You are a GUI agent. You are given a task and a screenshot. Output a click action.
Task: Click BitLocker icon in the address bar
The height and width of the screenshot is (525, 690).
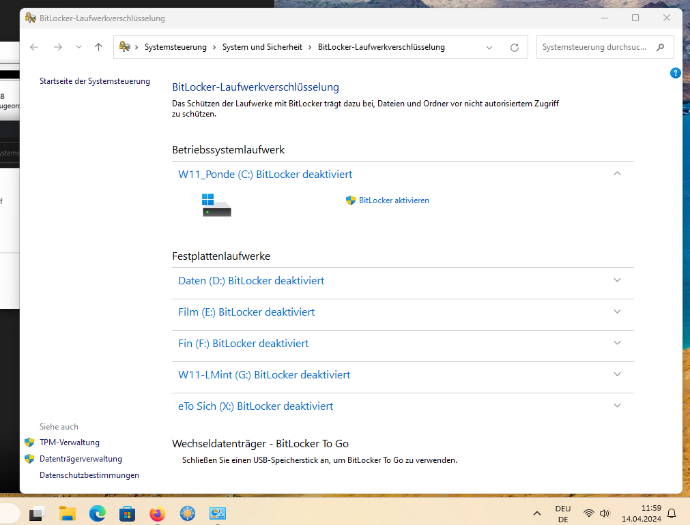coord(124,46)
